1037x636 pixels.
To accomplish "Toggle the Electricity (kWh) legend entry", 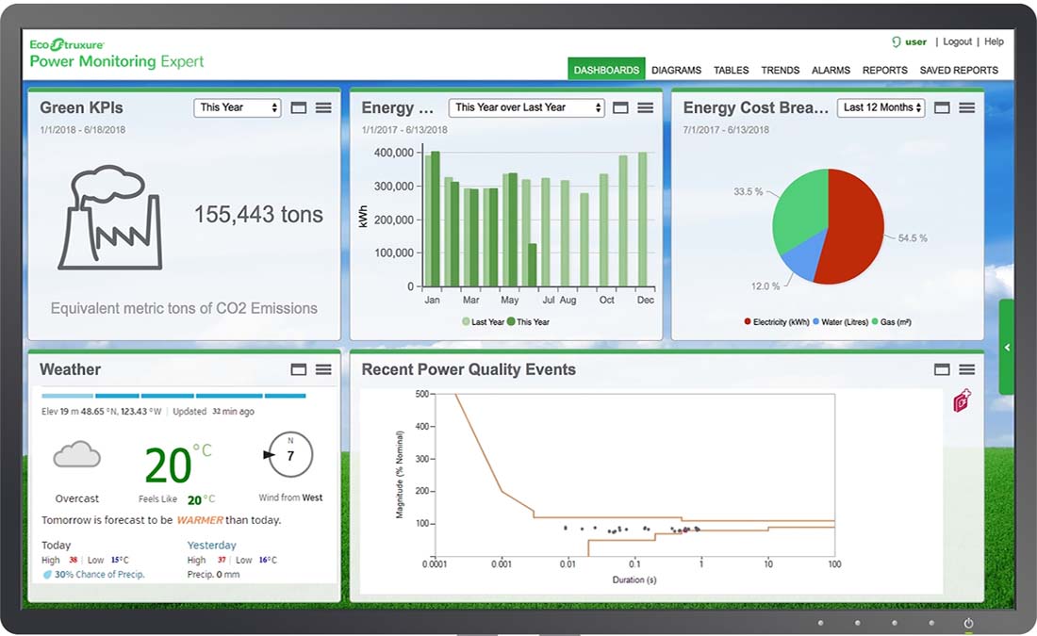I will pos(775,321).
